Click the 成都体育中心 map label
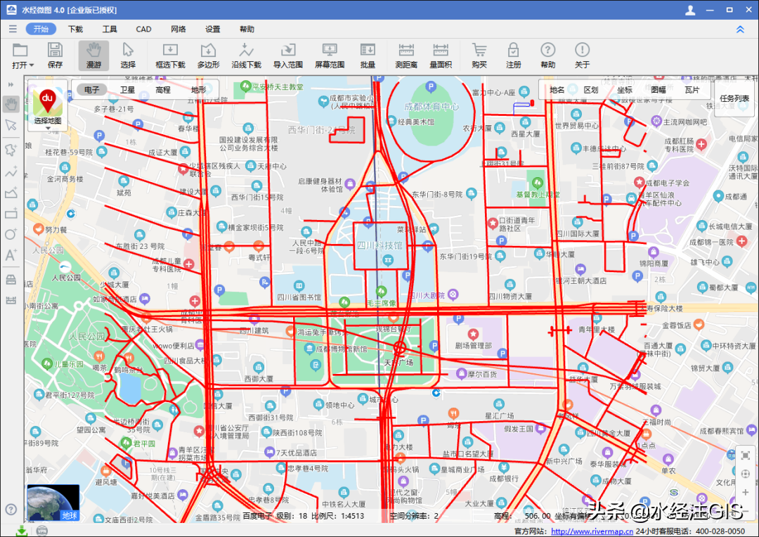Viewport: 759px width, 537px height. coord(432,107)
